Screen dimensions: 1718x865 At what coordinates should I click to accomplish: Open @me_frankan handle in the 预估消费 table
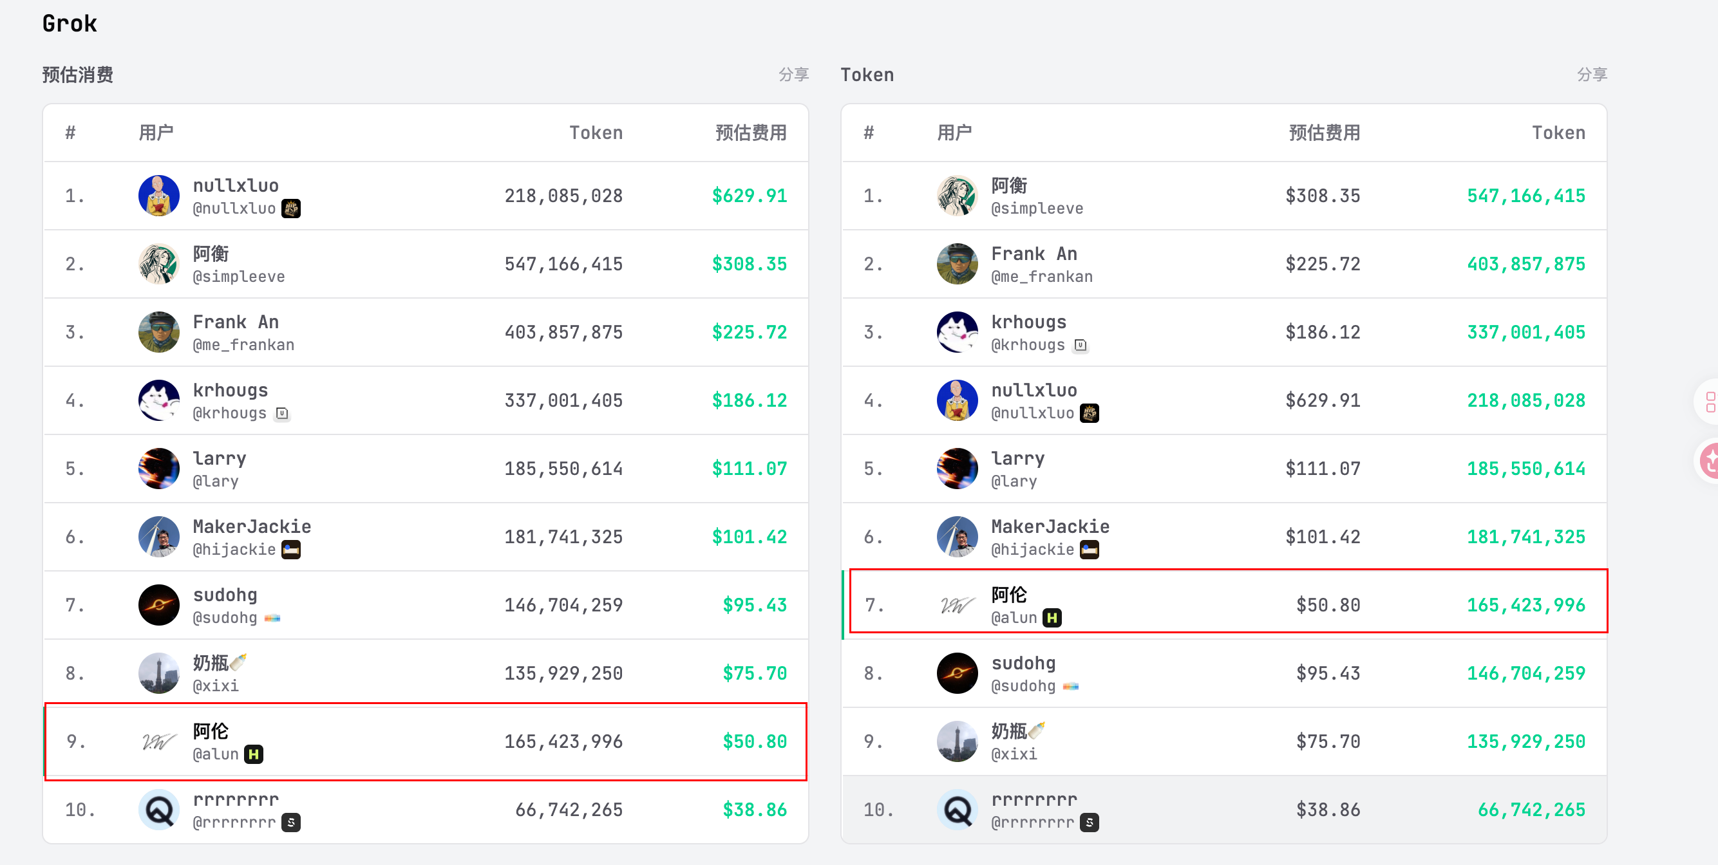point(243,344)
